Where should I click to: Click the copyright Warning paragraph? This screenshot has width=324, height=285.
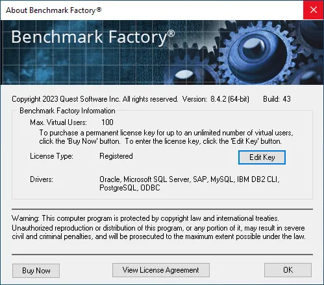point(158,227)
